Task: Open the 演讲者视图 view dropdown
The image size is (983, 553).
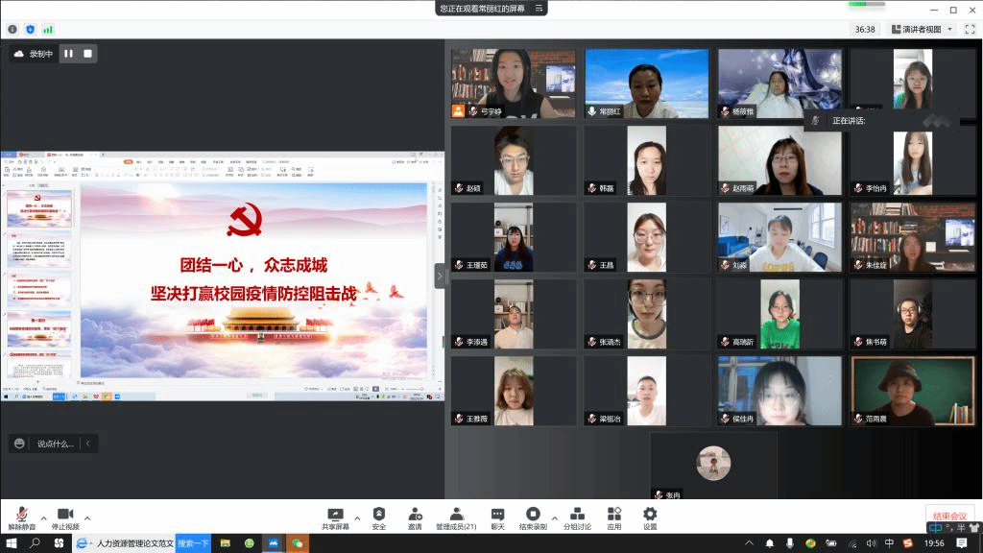Action: pyautogui.click(x=922, y=30)
